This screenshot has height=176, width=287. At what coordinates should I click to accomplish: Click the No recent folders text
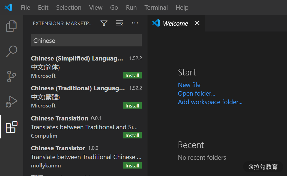pyautogui.click(x=202, y=157)
